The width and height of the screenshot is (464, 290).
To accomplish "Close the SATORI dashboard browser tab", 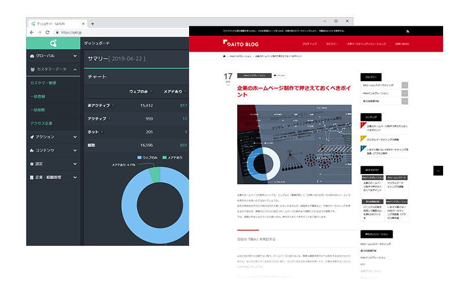I will [x=83, y=23].
